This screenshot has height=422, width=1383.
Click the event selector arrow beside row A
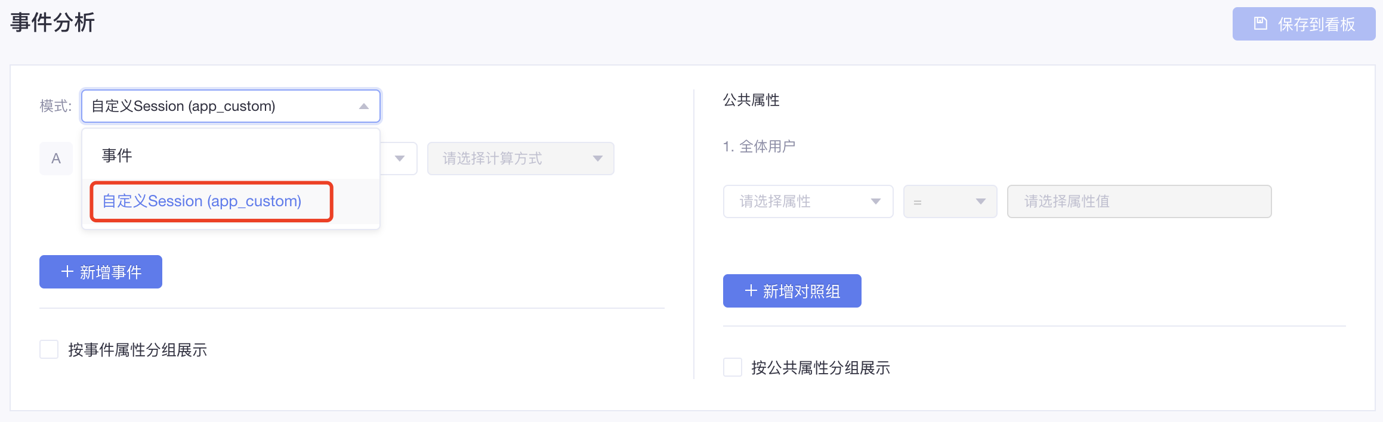pyautogui.click(x=400, y=159)
